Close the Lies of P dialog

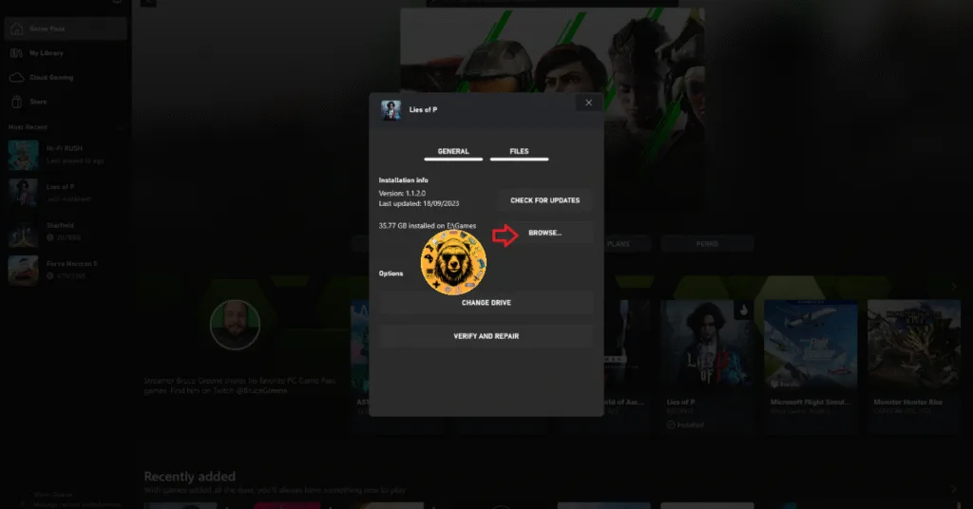click(588, 103)
